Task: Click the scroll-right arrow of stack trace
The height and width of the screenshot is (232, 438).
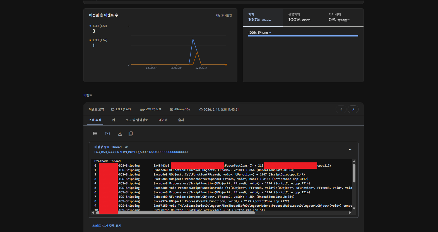Action: point(350,213)
